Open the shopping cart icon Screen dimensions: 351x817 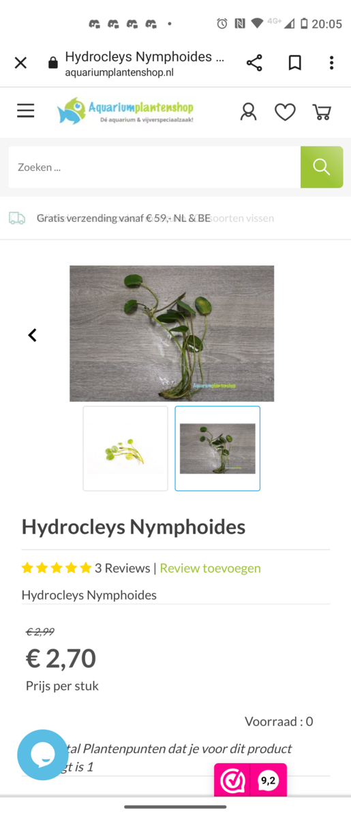322,112
